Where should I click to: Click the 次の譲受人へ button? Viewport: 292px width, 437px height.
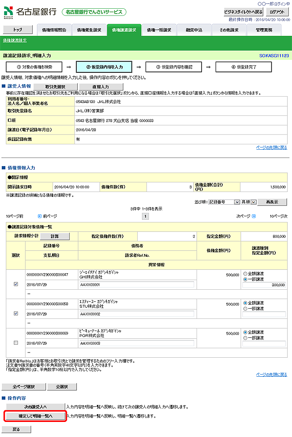pos(36,407)
